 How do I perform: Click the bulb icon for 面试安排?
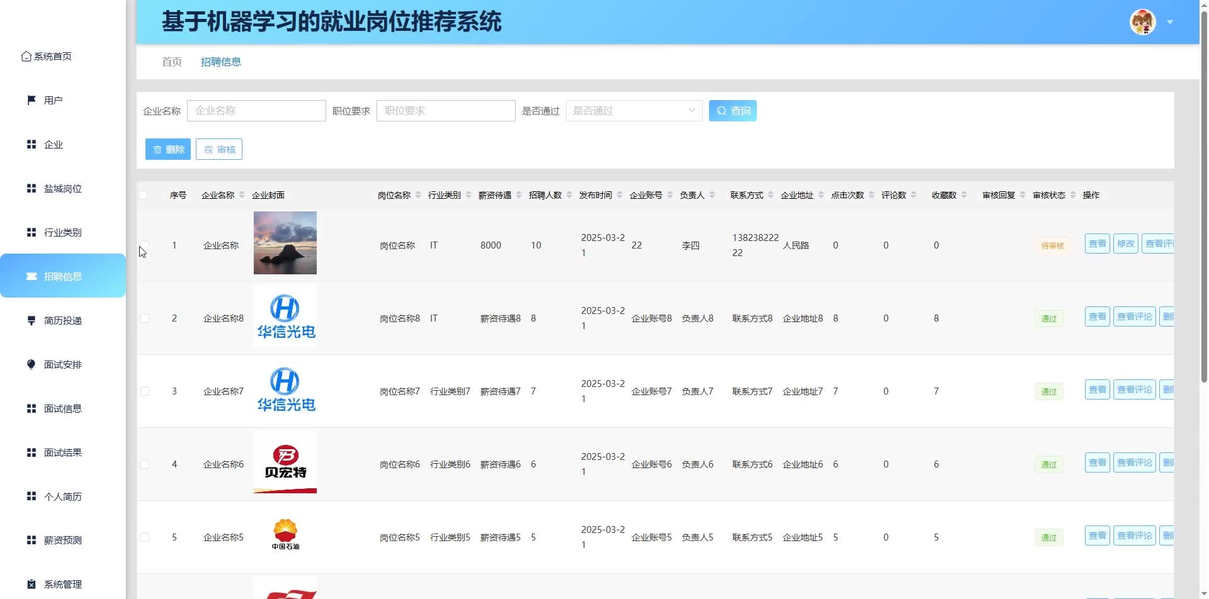tap(31, 364)
